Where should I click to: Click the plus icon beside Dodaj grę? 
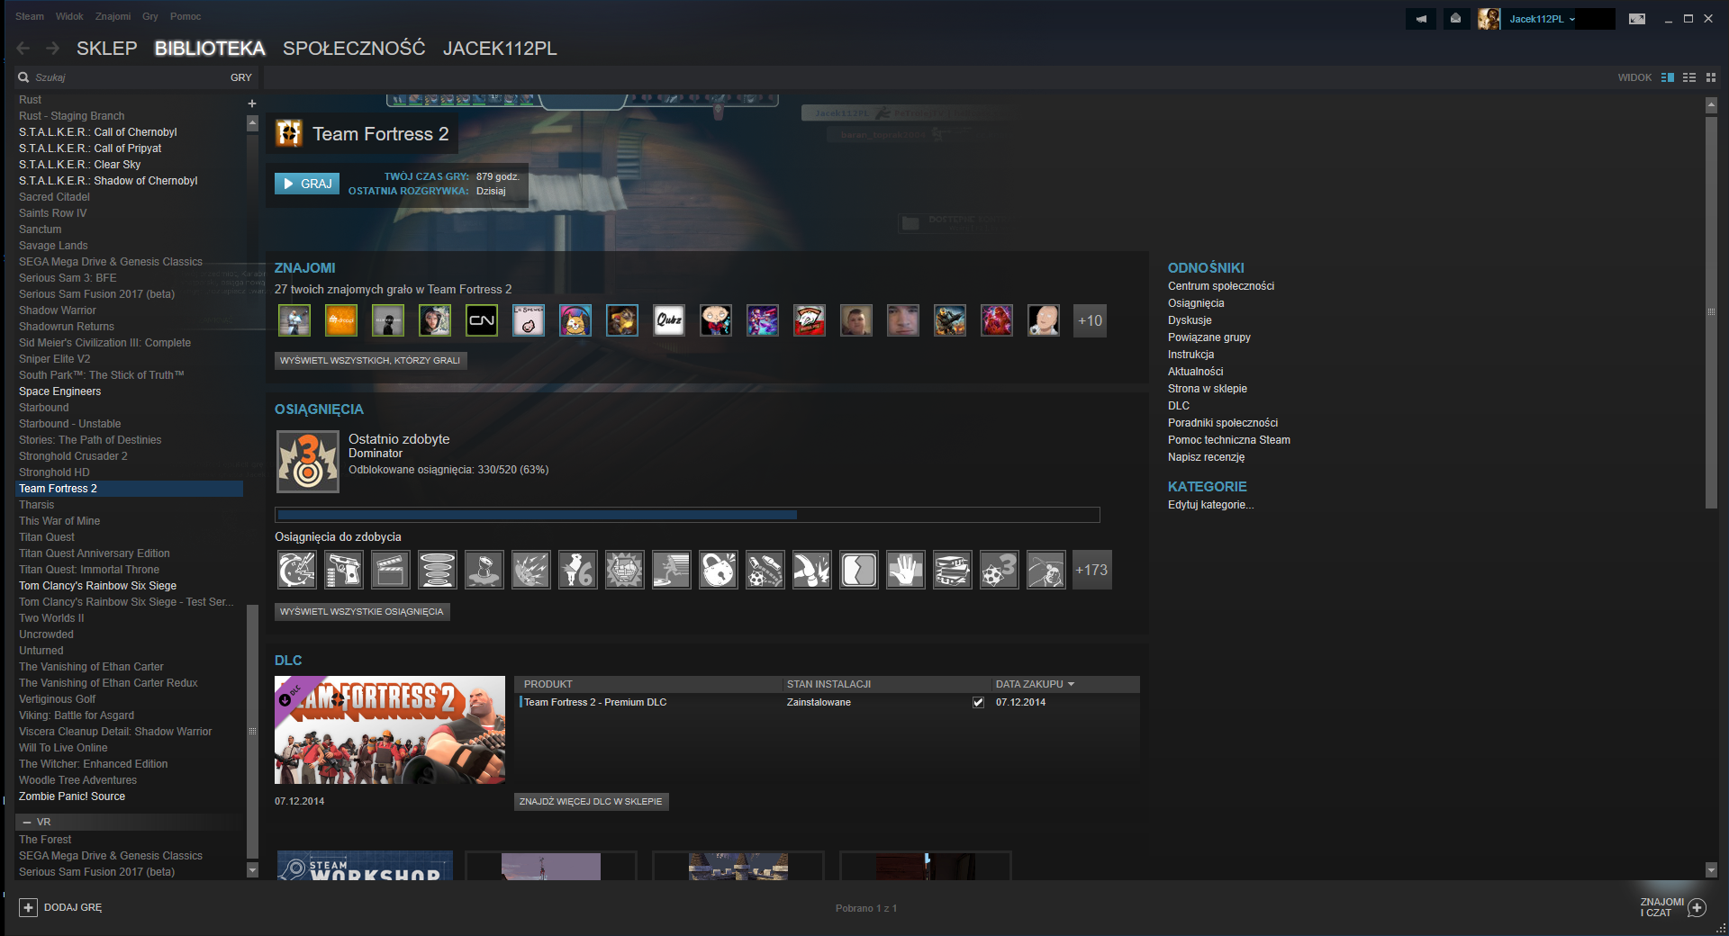point(28,907)
